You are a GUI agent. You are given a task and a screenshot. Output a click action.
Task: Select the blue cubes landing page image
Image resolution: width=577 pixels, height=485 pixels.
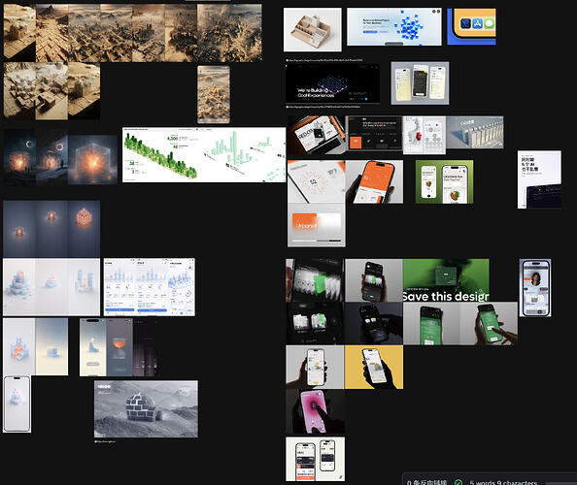(394, 27)
